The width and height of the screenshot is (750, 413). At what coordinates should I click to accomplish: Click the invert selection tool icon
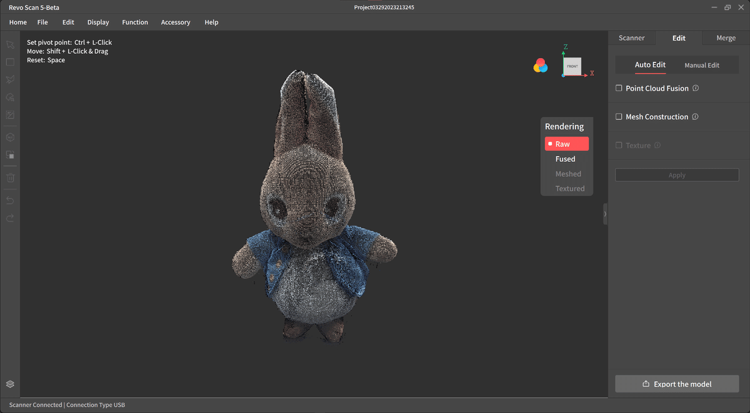pyautogui.click(x=10, y=115)
